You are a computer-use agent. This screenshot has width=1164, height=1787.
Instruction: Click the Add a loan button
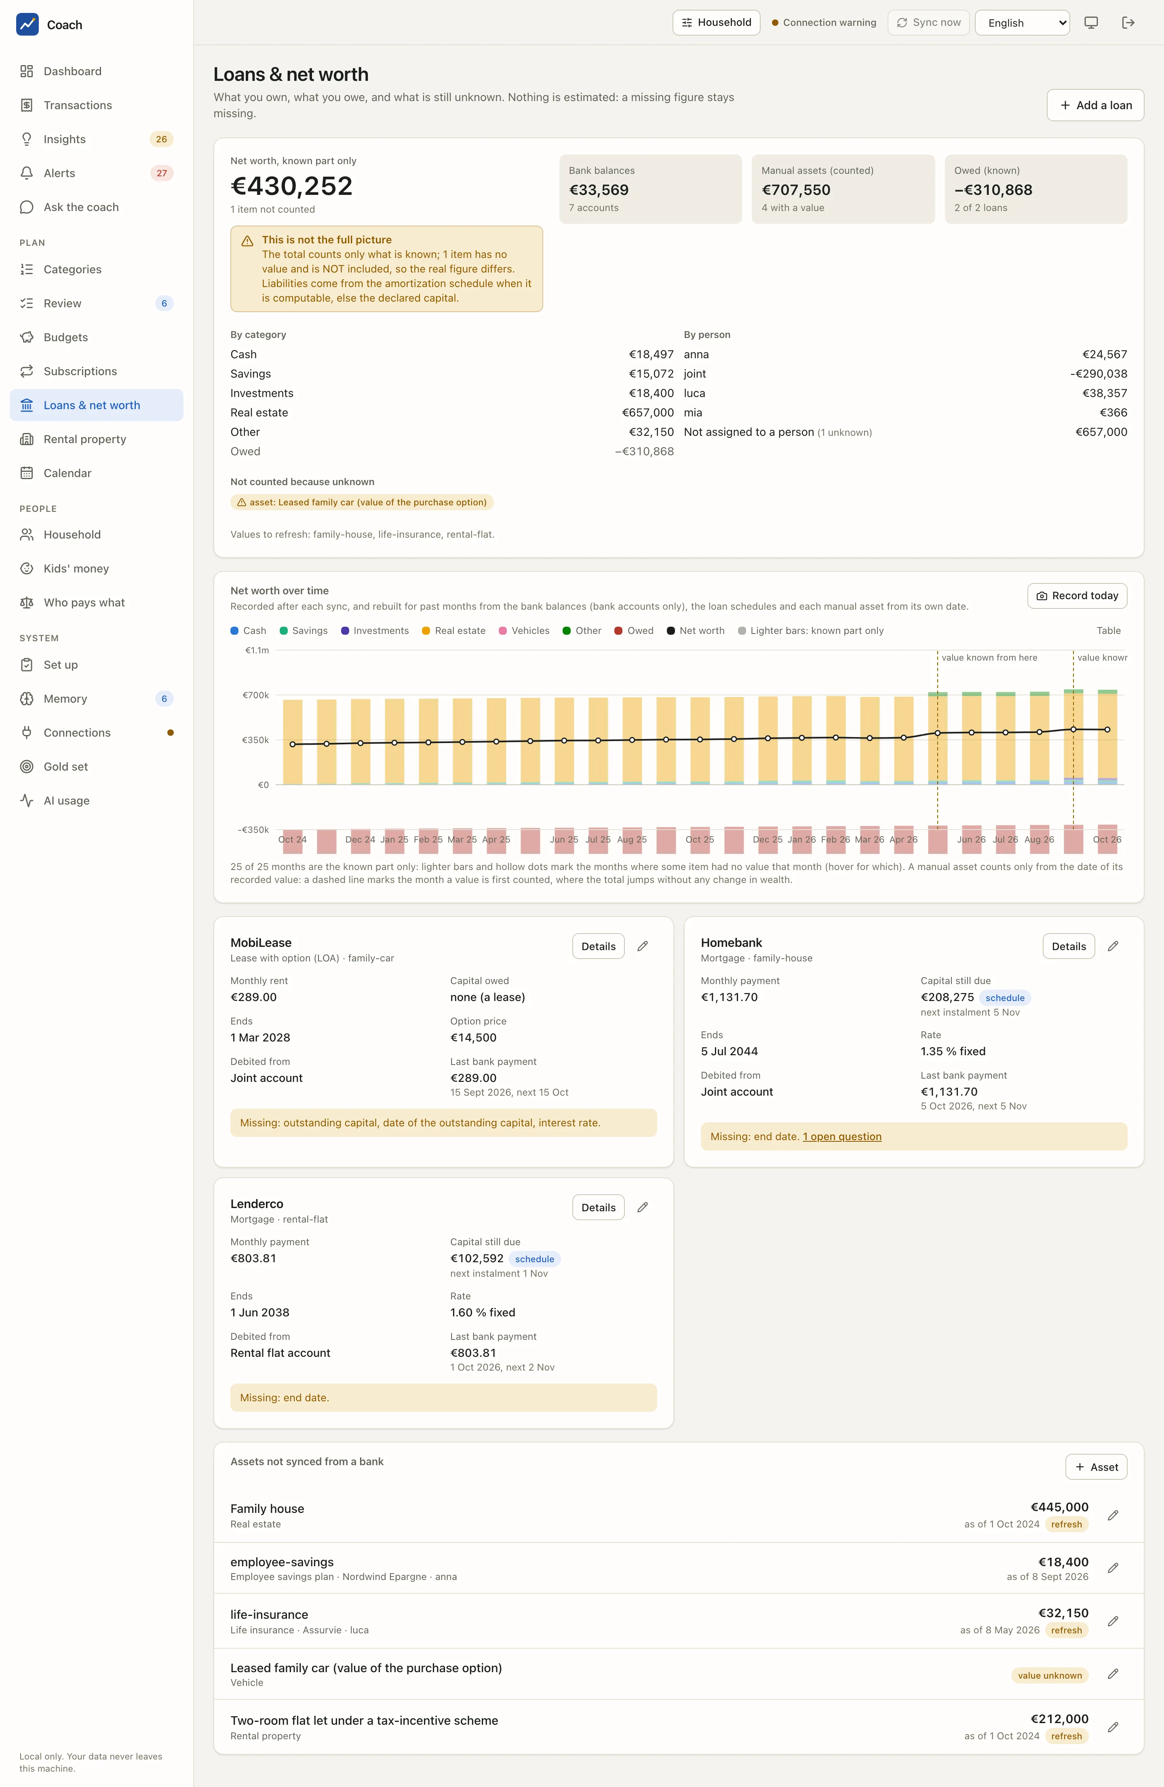[x=1095, y=105]
